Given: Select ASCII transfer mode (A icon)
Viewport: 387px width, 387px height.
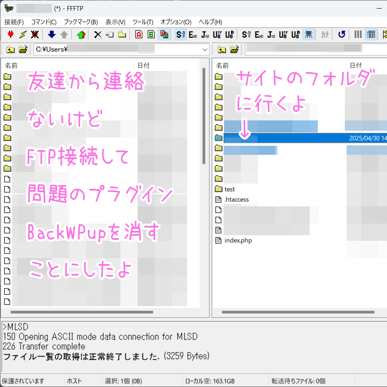Looking at the screenshot, I should (x=139, y=34).
